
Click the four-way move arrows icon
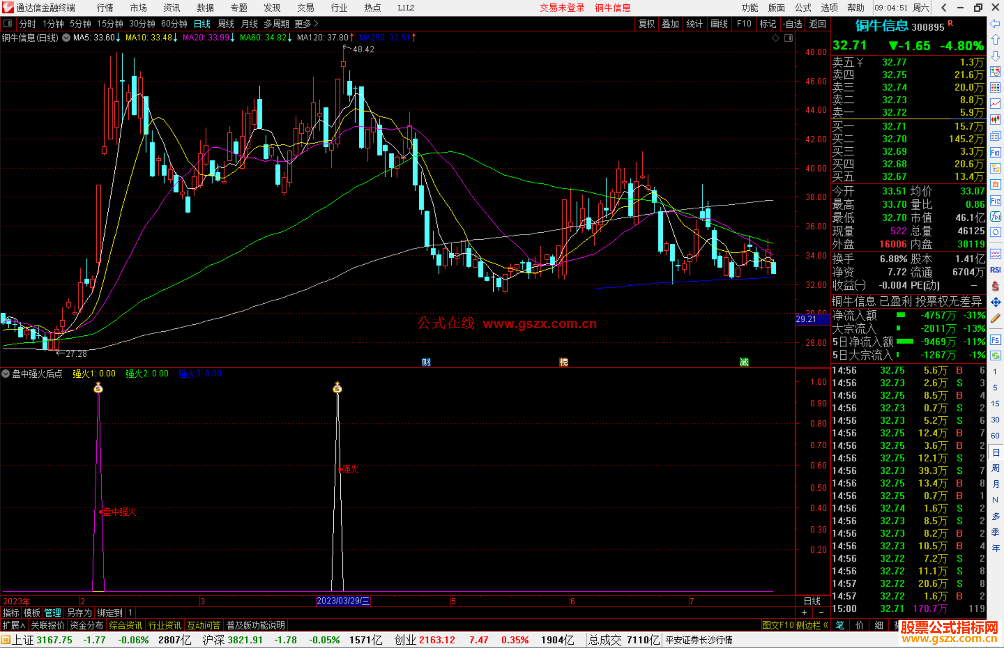[x=995, y=302]
